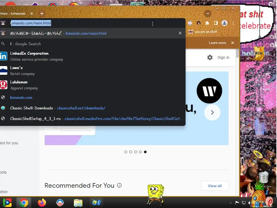Show info for Recommended For You

pyautogui.click(x=119, y=185)
